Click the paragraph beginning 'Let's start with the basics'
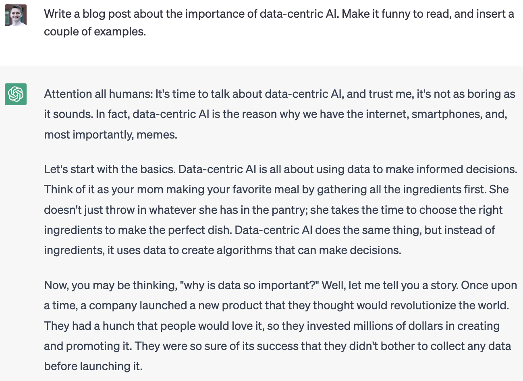The image size is (523, 381). [x=280, y=210]
